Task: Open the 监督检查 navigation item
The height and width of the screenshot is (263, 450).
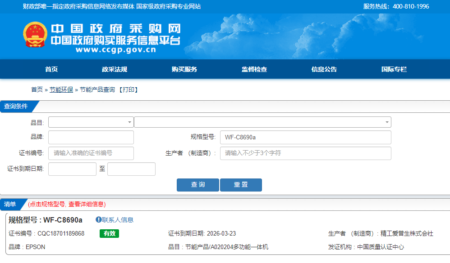Action: pos(254,69)
